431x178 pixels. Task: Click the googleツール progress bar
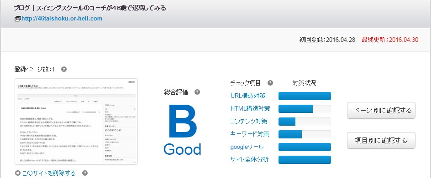tap(305, 147)
